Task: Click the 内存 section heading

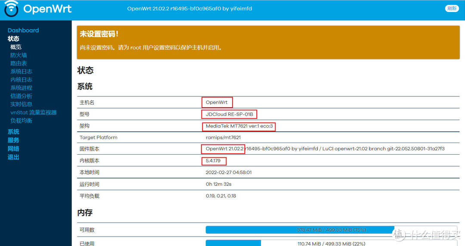Action: pyautogui.click(x=85, y=213)
